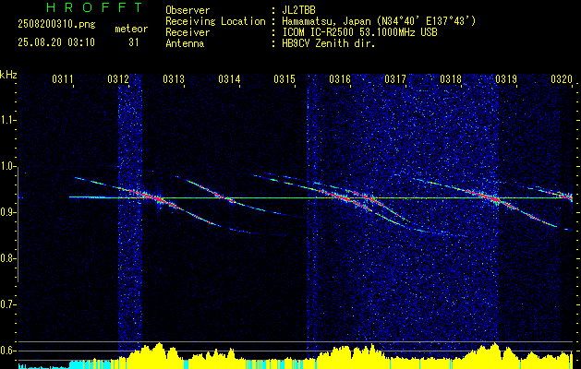
Task: Click the 0314 time marker
Action: pos(229,78)
